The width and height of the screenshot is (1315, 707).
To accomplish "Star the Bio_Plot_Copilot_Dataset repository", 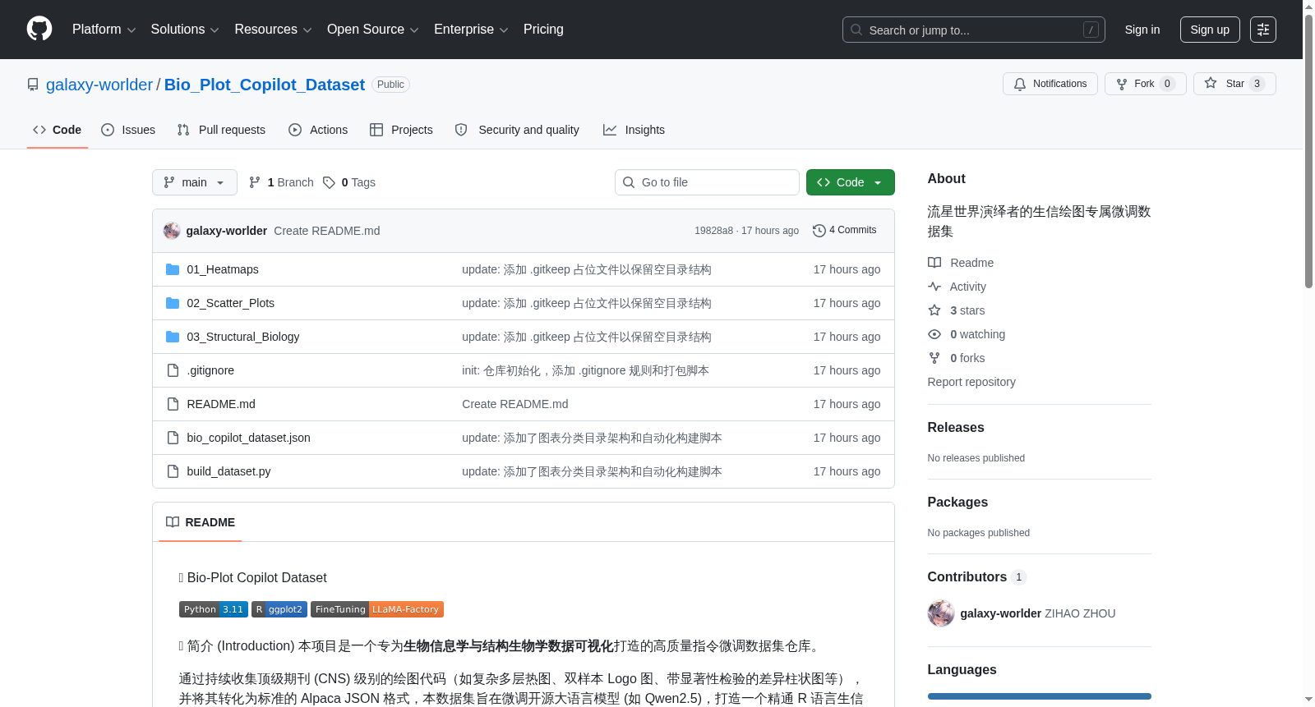I will point(1234,84).
